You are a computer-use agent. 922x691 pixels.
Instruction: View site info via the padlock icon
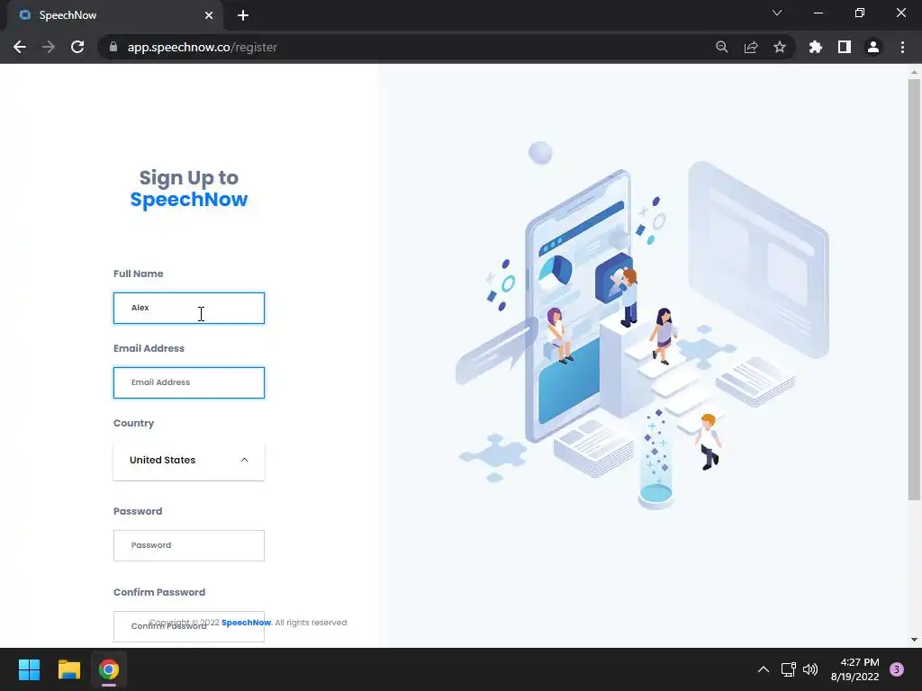pyautogui.click(x=113, y=47)
